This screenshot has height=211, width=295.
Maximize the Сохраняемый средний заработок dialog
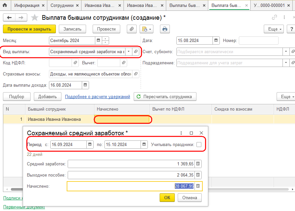click(191, 133)
